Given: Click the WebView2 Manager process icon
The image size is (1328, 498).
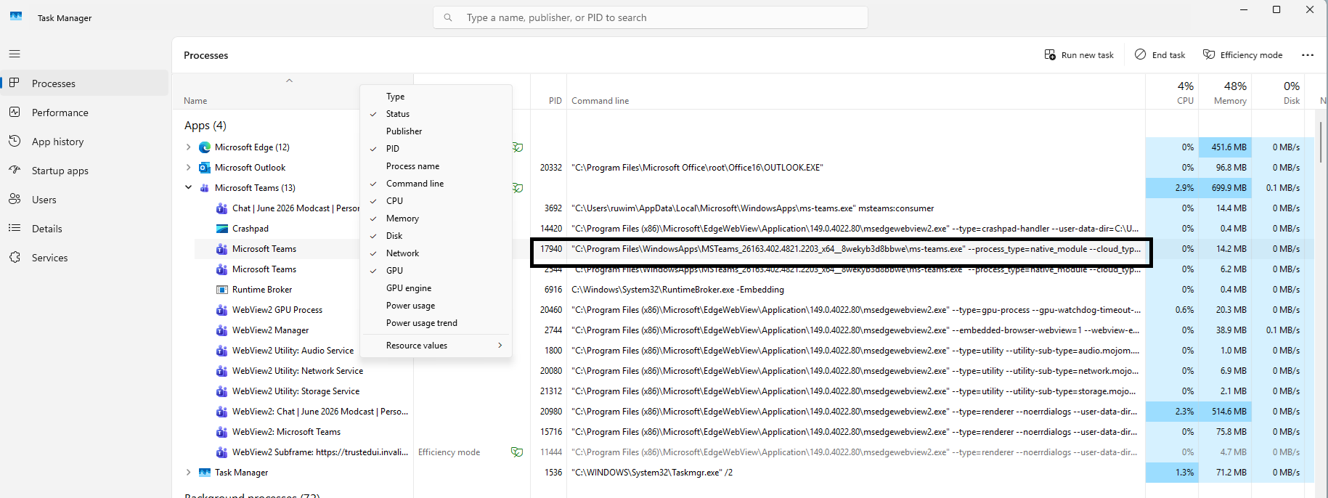Looking at the screenshot, I should pos(222,330).
